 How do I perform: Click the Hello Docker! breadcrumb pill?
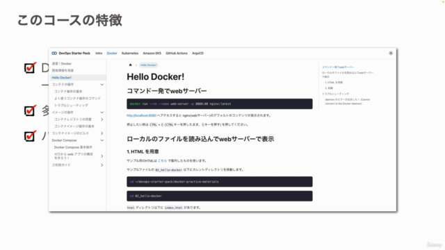pos(148,65)
